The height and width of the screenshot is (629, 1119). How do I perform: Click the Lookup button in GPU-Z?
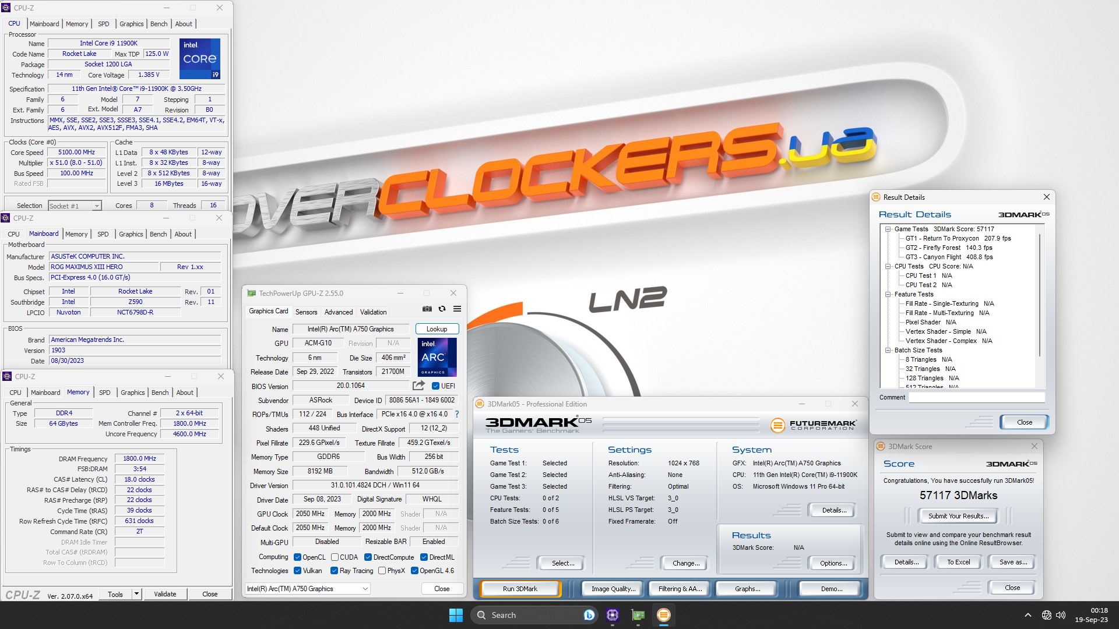point(437,329)
